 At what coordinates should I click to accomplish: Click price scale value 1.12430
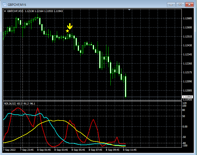[x=187, y=45]
